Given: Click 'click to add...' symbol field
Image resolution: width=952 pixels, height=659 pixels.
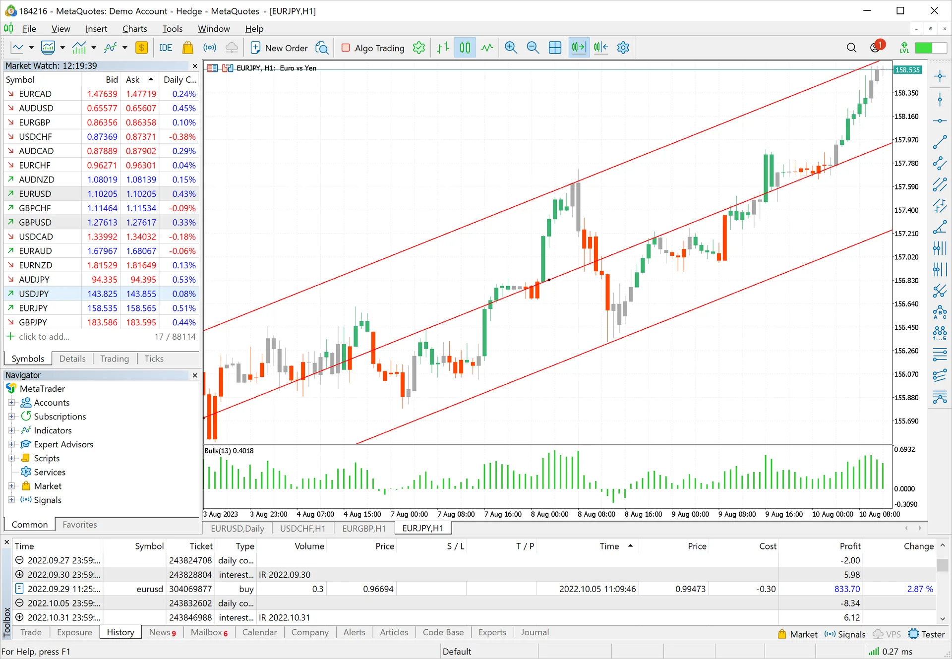Looking at the screenshot, I should (44, 337).
